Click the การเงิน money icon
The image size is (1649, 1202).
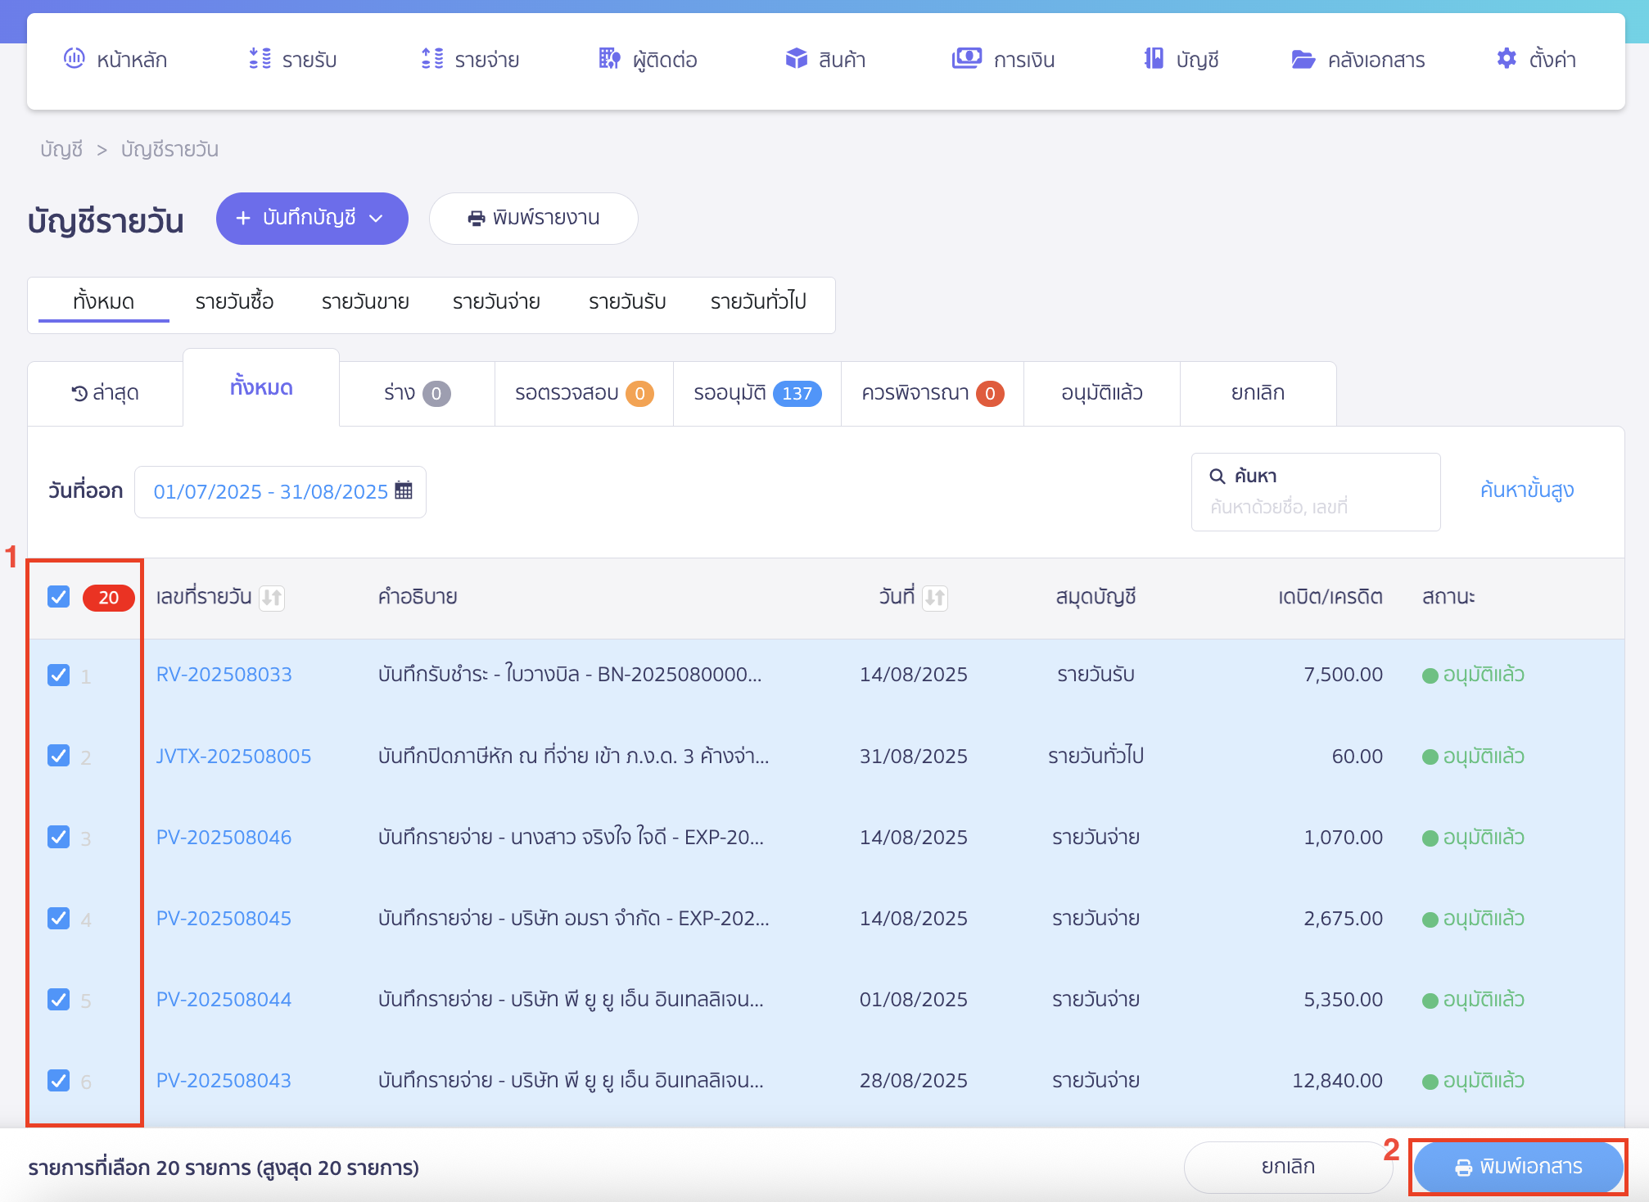click(x=966, y=59)
